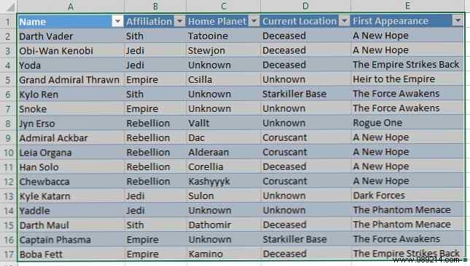Select column A header
The width and height of the screenshot is (470, 266).
[71, 7]
